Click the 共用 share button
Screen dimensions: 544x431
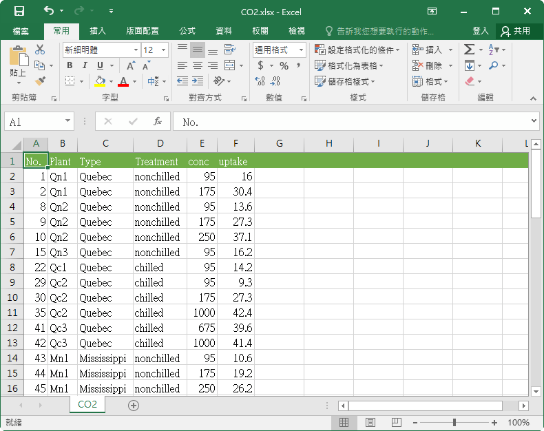coord(516,31)
